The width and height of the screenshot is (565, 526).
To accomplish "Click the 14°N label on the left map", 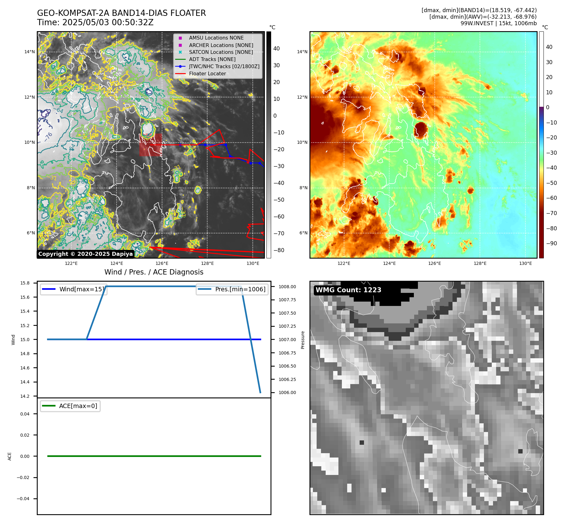I will pos(30,52).
